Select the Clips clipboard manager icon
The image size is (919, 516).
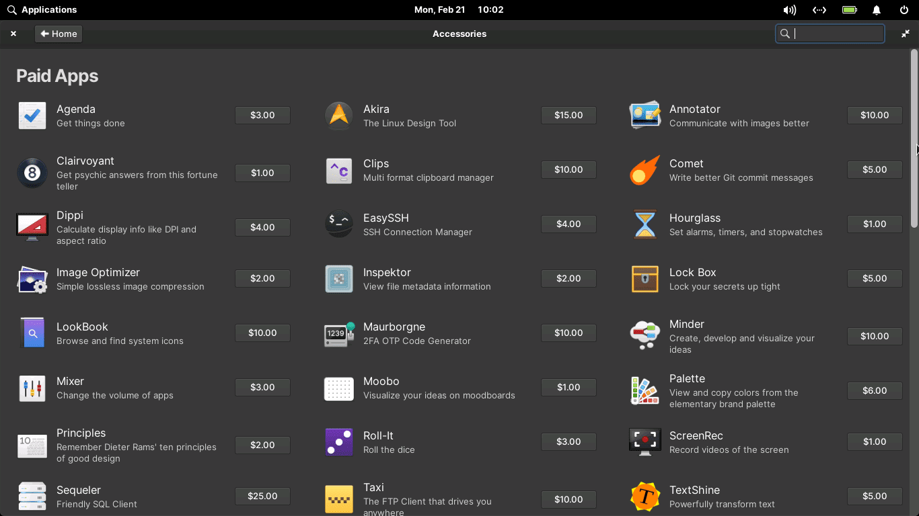338,170
